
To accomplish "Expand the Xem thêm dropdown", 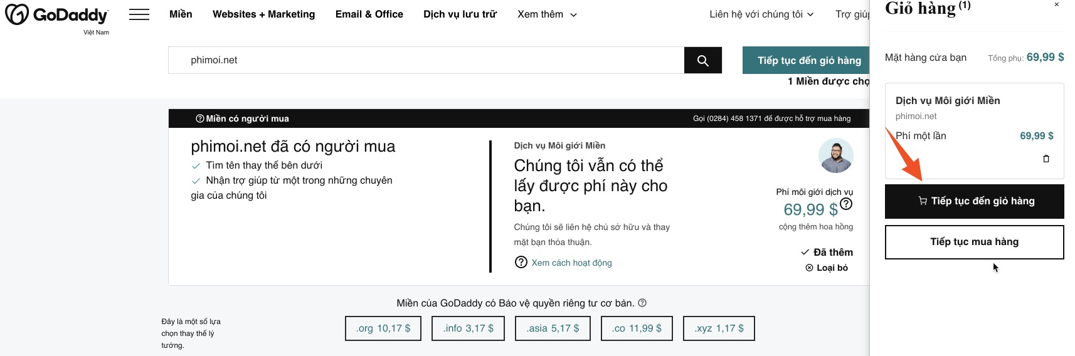I will click(x=546, y=14).
